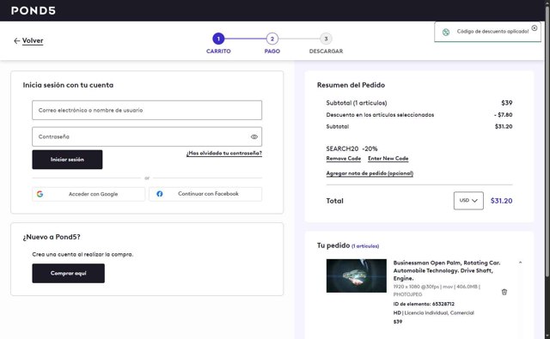Continue with Facebook button
Screen dimensions: 550x339
[205, 194]
